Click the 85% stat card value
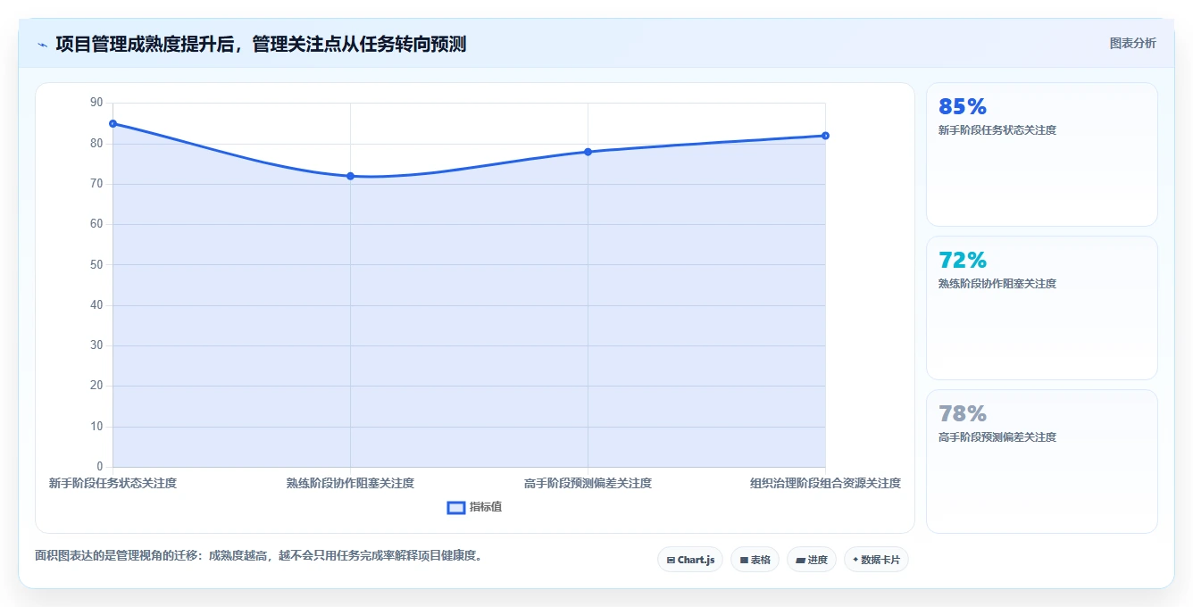Viewport: 1193px width, 607px height. [963, 107]
